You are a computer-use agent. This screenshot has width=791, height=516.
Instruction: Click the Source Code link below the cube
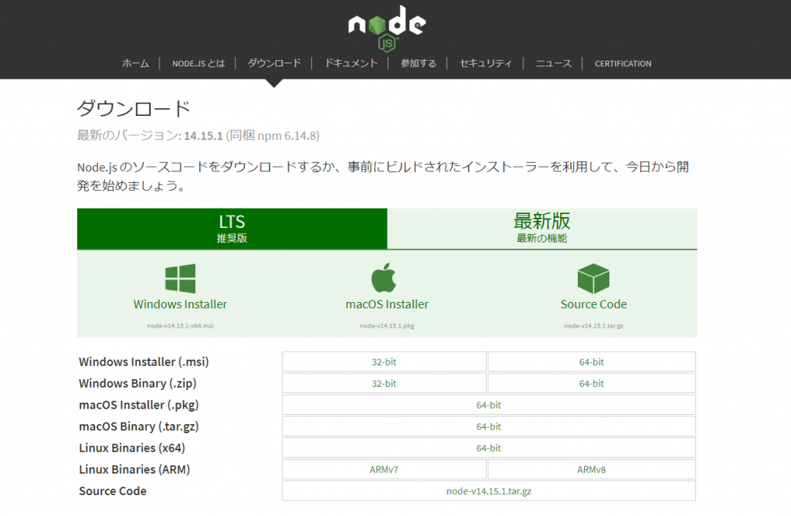[x=594, y=304]
